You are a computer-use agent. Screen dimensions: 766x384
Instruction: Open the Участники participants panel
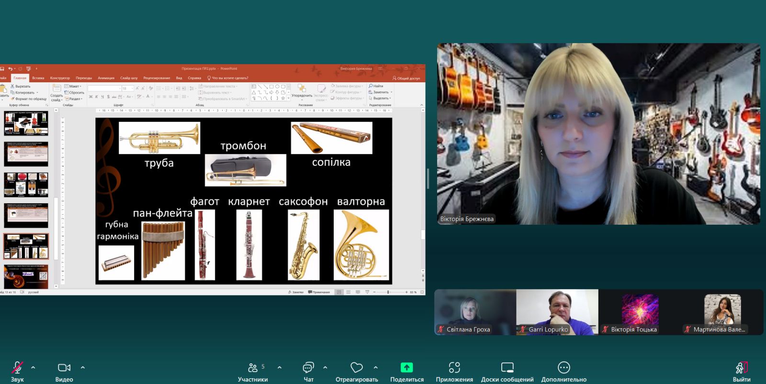(253, 368)
